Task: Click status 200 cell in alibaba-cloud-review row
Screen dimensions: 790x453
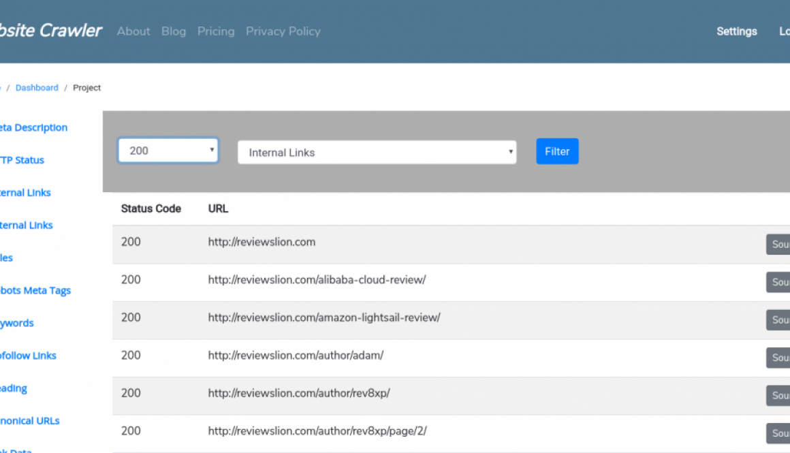Action: coord(131,280)
